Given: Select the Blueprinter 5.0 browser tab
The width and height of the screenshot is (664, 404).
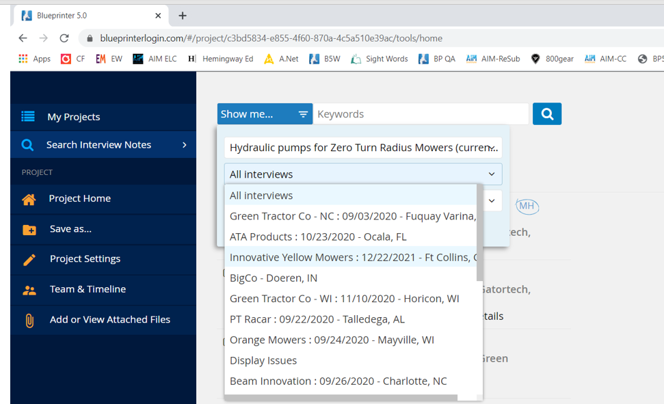Looking at the screenshot, I should tap(91, 16).
